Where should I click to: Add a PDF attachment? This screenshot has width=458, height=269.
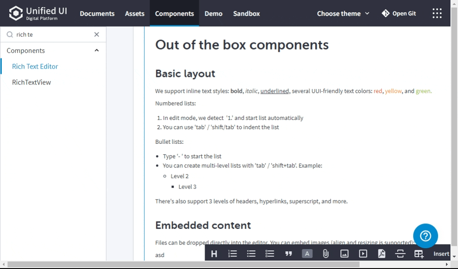381,254
